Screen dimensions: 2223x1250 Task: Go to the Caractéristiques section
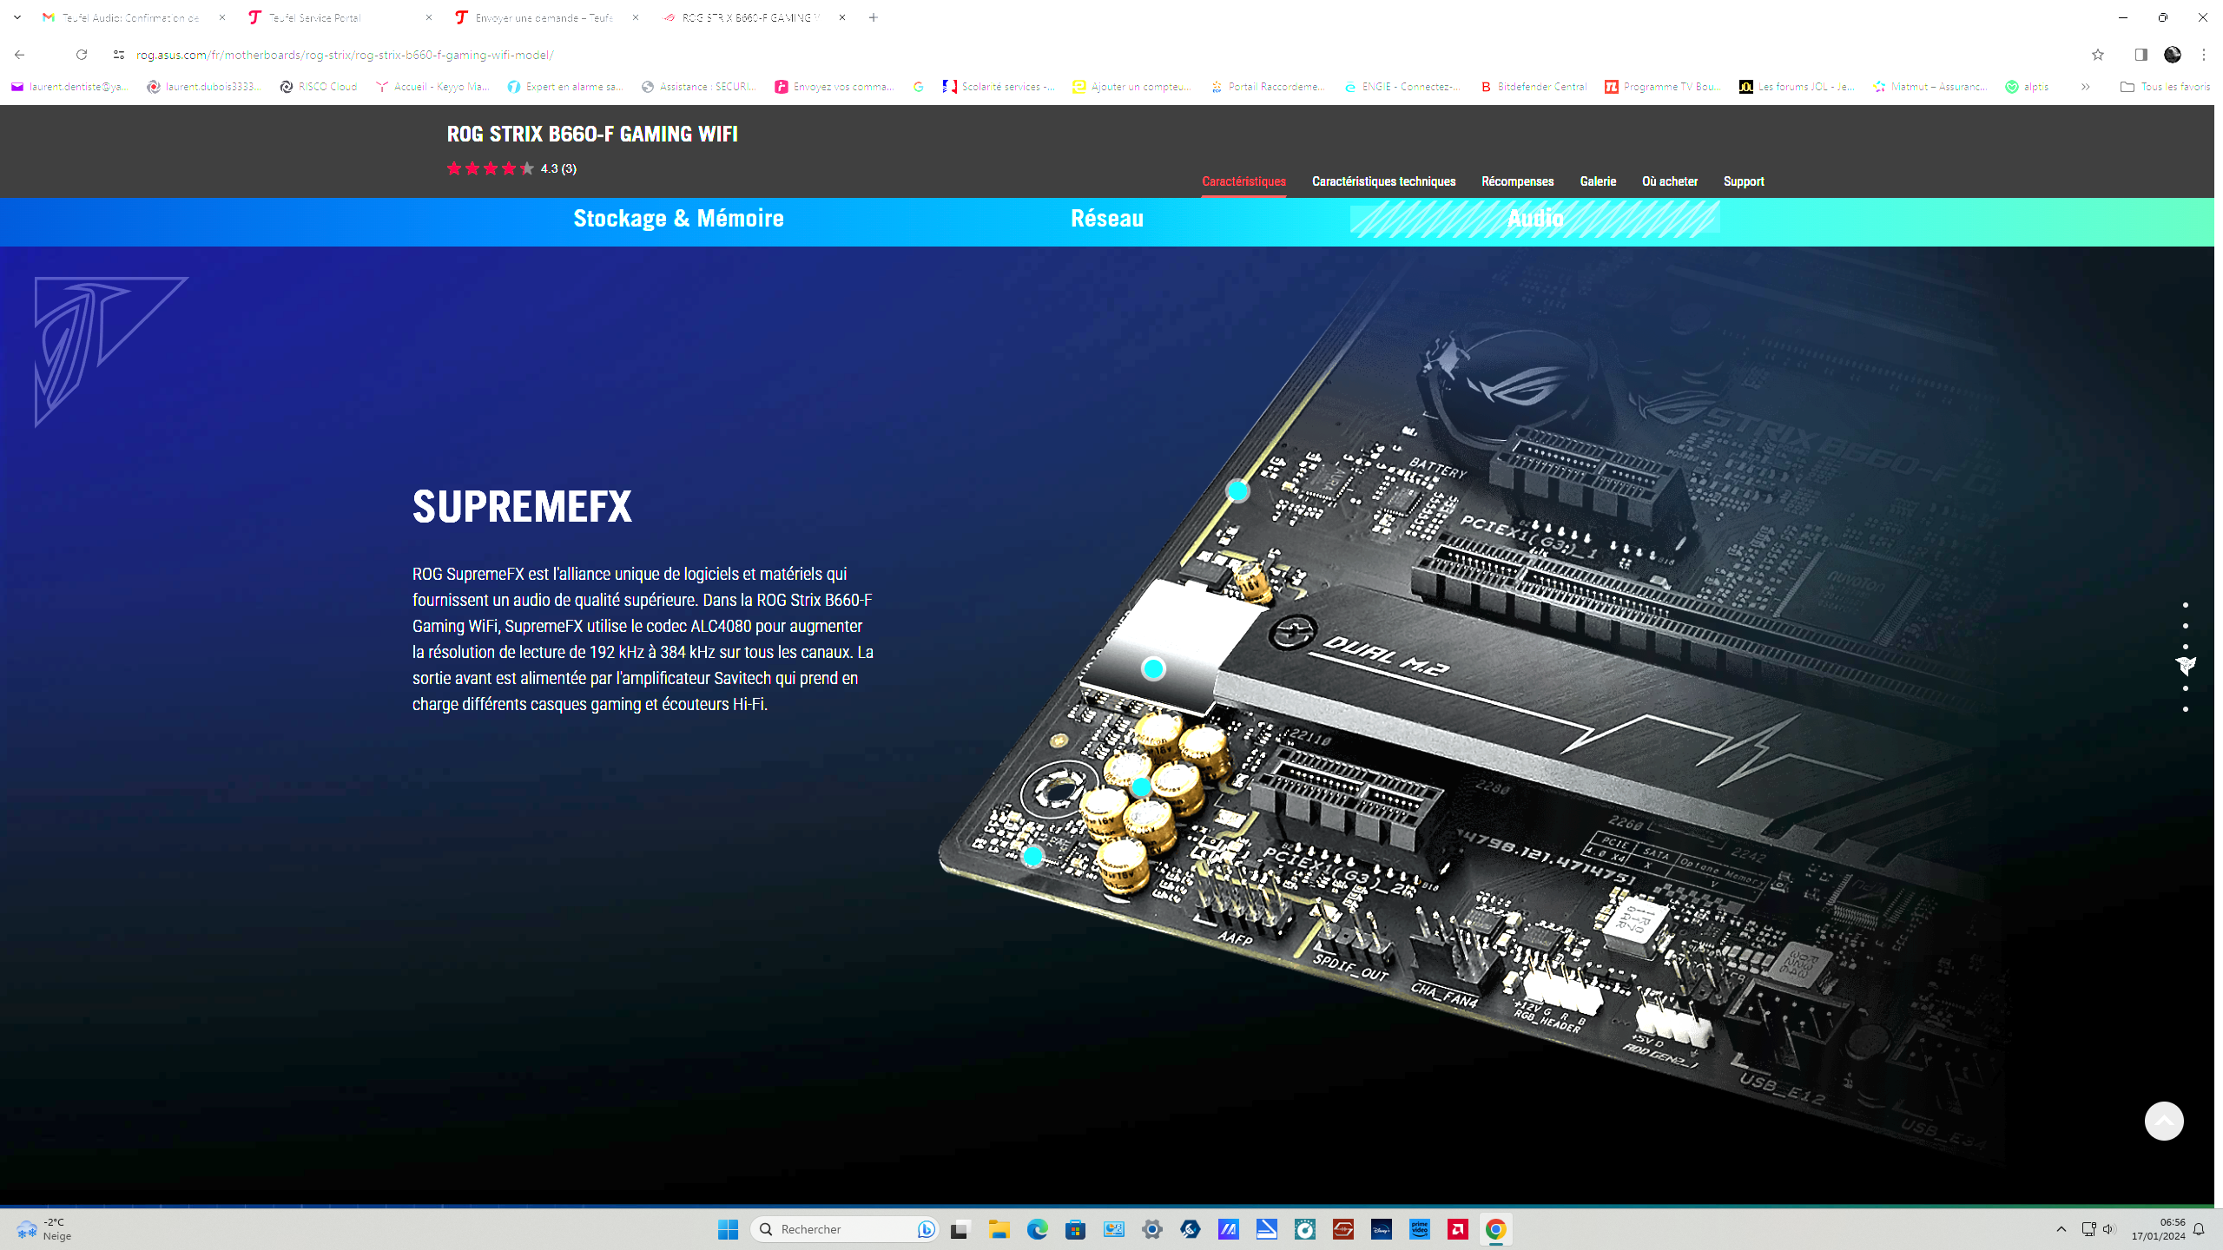pyautogui.click(x=1243, y=181)
